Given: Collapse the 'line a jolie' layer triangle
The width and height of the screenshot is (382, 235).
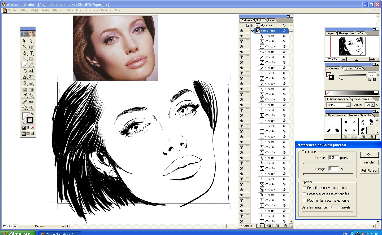Looking at the screenshot, I should point(252,31).
